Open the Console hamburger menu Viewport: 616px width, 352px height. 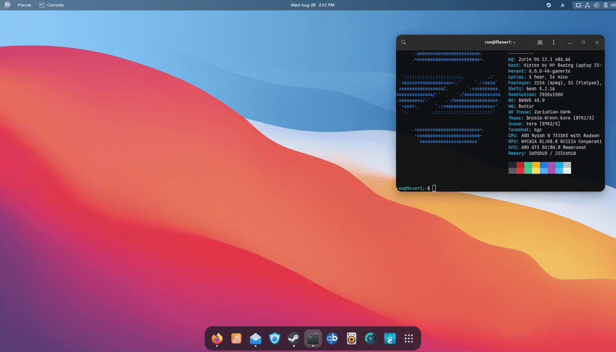554,42
